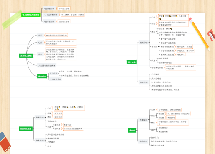This screenshot has width=215, height=154.
Task: Select 心脏 branch under 多巴胺
Action: point(153,110)
